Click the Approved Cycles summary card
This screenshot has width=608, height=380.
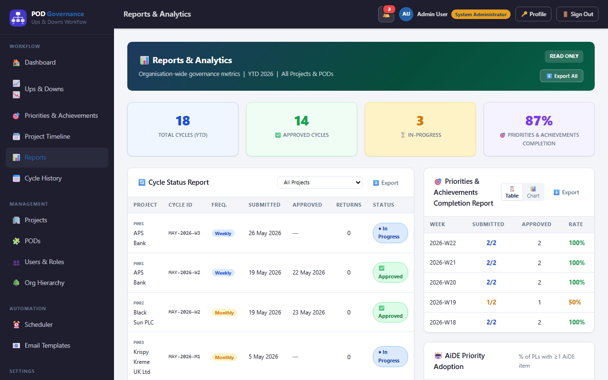coord(302,129)
